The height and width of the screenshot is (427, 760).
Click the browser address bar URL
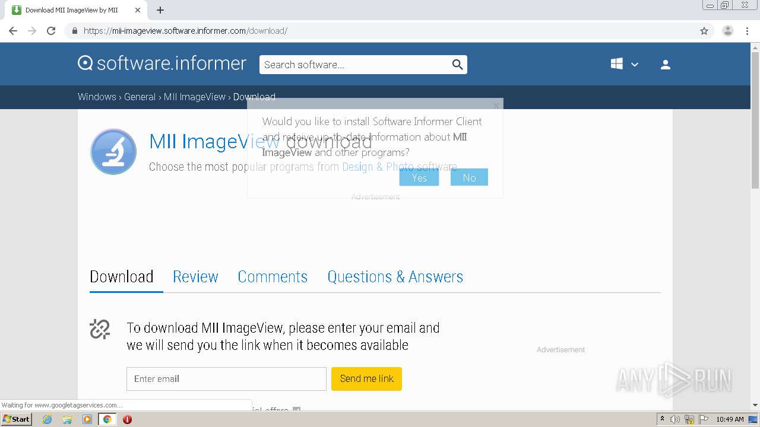click(x=185, y=31)
